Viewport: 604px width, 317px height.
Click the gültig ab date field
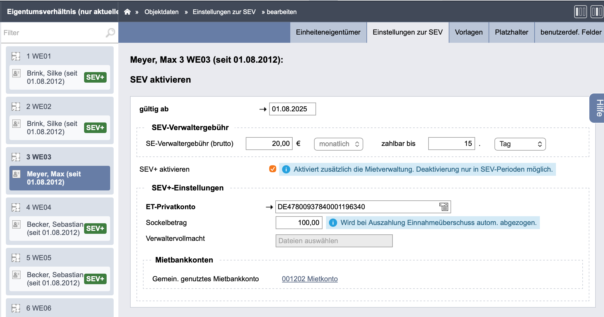click(292, 109)
